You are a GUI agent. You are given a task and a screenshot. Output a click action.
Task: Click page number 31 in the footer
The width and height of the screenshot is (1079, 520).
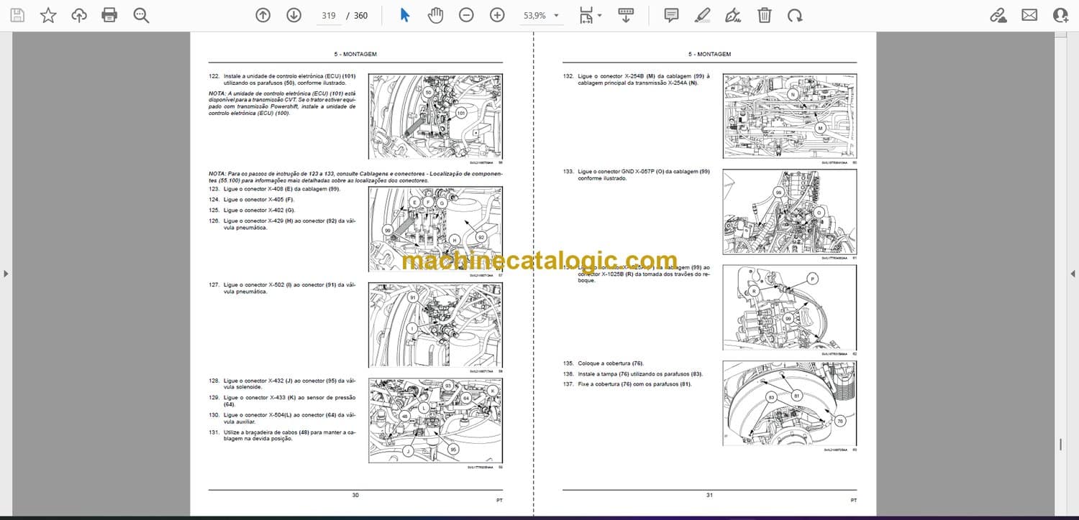709,495
